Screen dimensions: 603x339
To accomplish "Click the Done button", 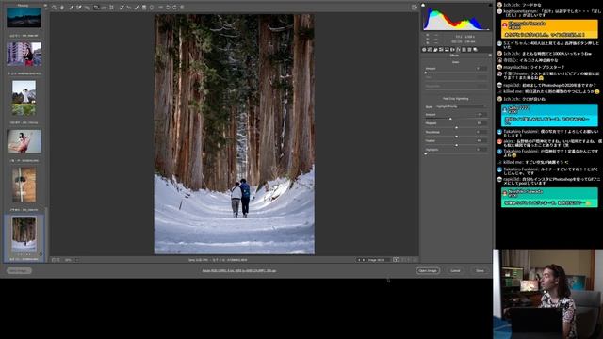I will pyautogui.click(x=480, y=270).
